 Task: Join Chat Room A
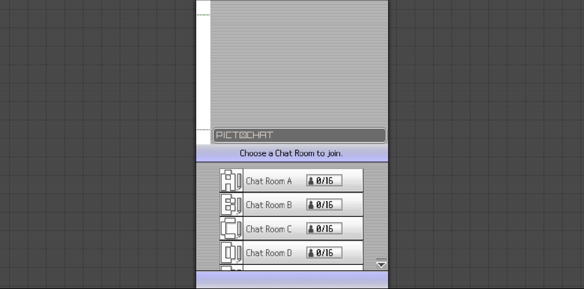[291, 180]
